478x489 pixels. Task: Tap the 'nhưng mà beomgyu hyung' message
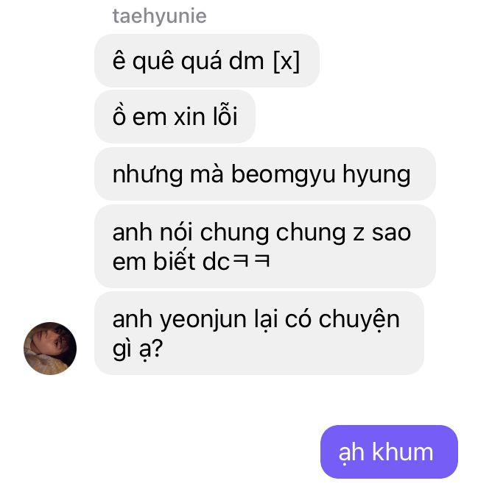265,174
